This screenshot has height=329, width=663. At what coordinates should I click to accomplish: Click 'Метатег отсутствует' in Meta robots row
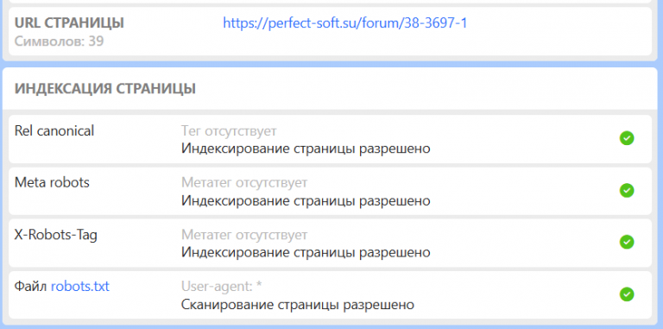[x=244, y=183]
